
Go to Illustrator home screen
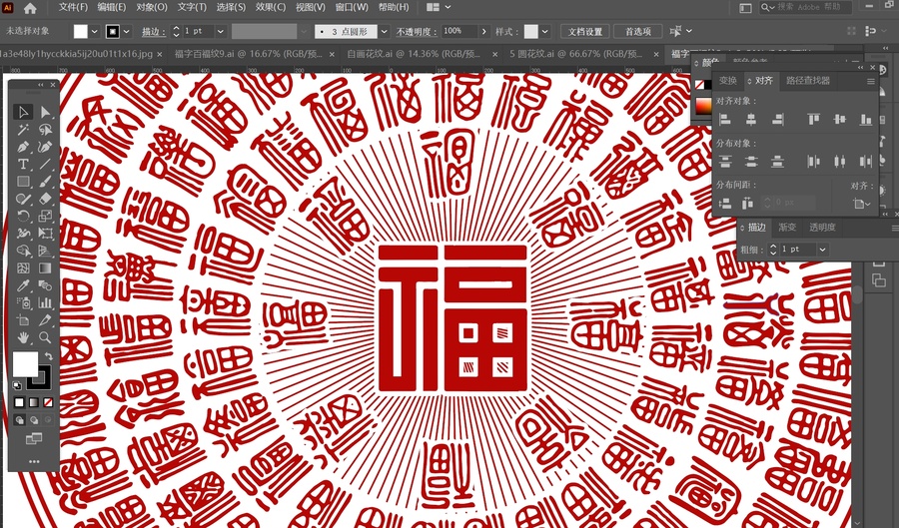(30, 8)
